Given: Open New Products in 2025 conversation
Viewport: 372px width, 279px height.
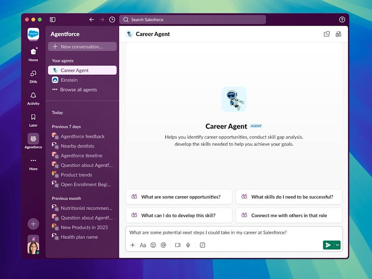Looking at the screenshot, I should click(82, 227).
